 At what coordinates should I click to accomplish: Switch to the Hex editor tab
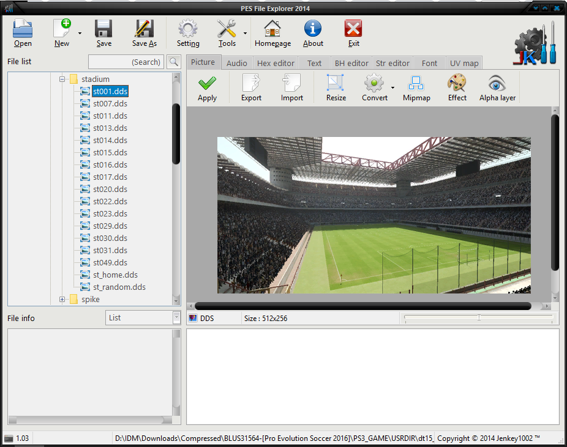pyautogui.click(x=276, y=63)
